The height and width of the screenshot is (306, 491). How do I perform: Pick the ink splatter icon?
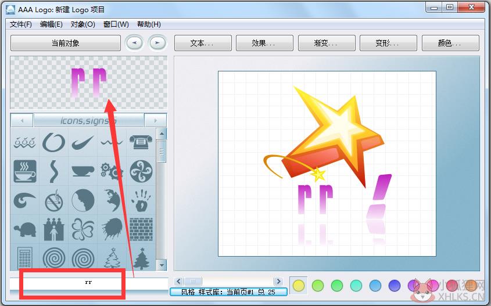[112, 229]
